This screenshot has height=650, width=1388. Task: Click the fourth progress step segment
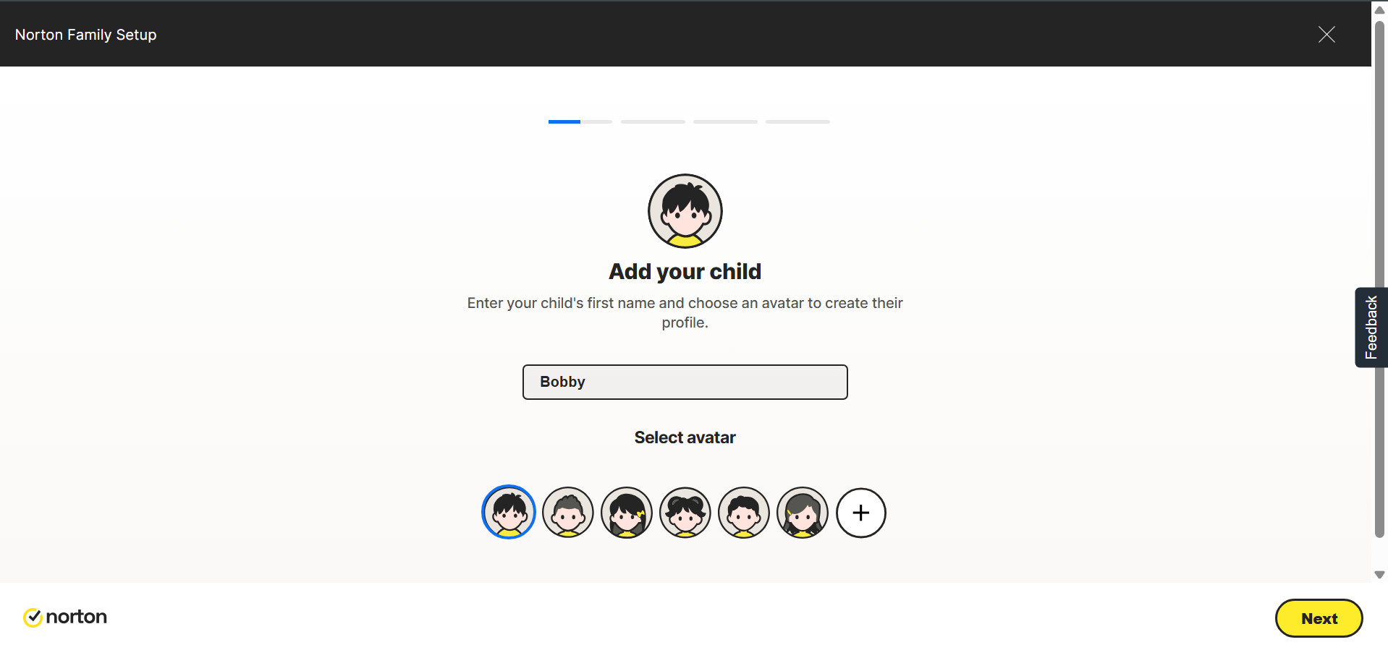[797, 121]
